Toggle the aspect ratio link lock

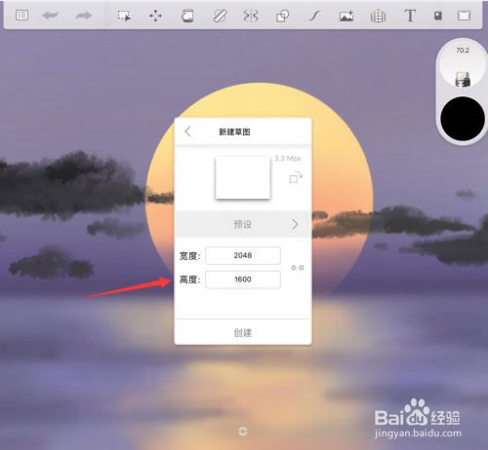click(x=298, y=268)
